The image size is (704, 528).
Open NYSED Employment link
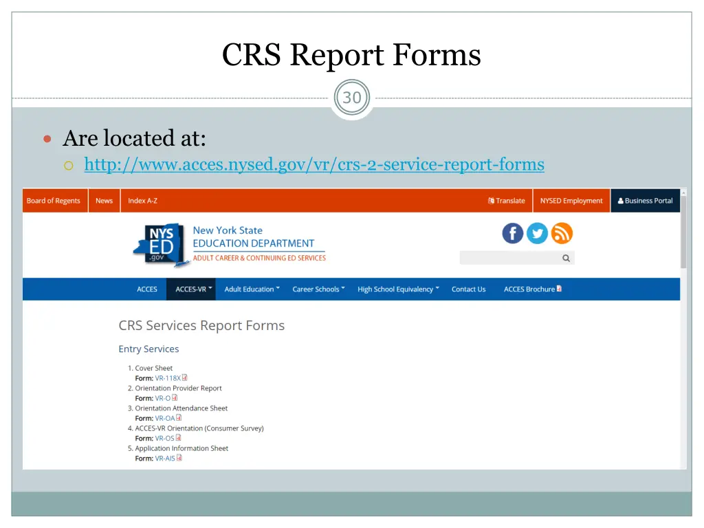(x=571, y=201)
